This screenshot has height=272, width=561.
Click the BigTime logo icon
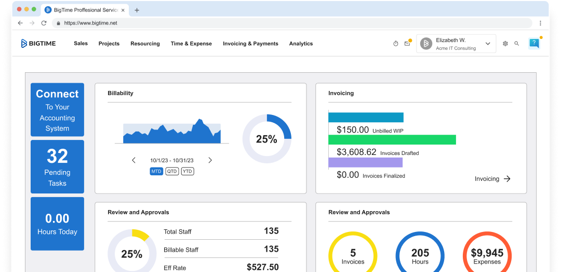point(24,44)
